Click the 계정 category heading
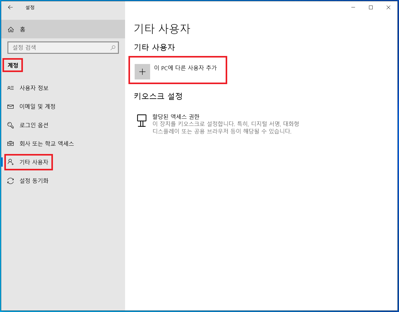 13,65
